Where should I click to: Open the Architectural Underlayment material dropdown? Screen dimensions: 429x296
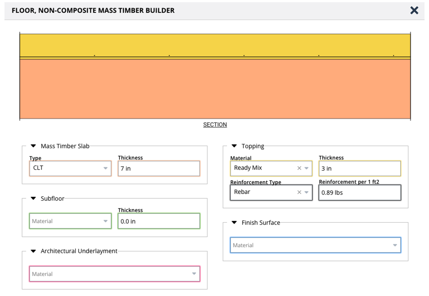(194, 274)
